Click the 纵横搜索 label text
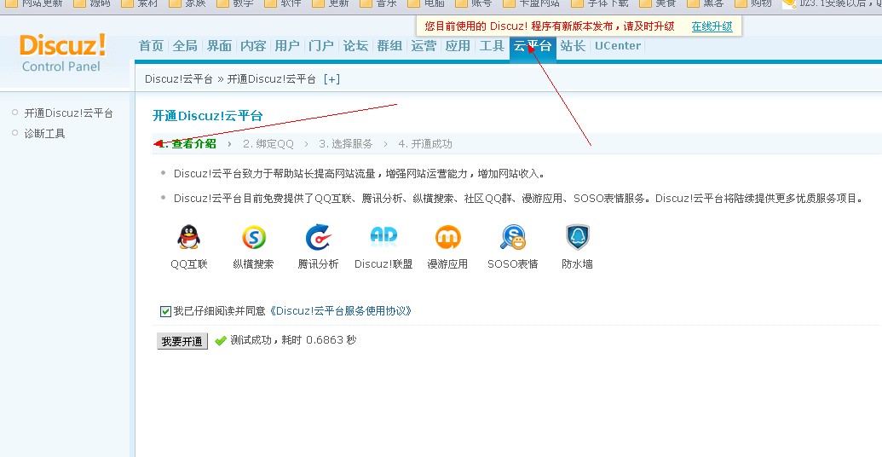The image size is (882, 457). pos(254,264)
